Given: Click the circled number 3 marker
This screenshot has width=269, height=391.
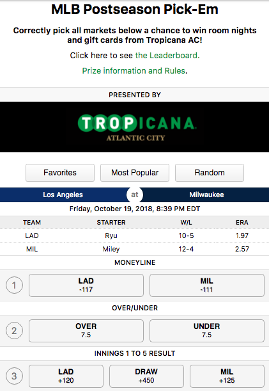Looking at the screenshot, I should point(14,376).
